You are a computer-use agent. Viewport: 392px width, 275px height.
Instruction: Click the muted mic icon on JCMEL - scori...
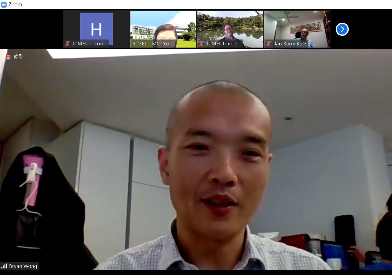pos(68,43)
